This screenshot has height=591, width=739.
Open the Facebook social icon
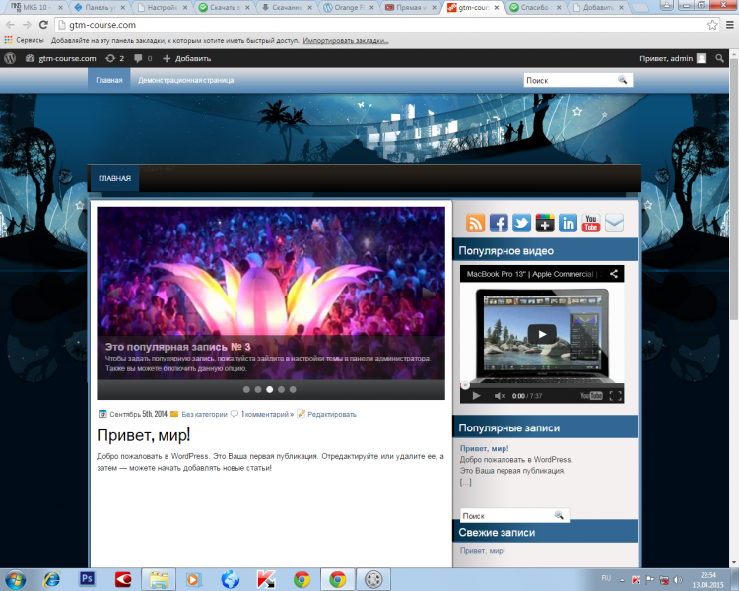tap(499, 223)
